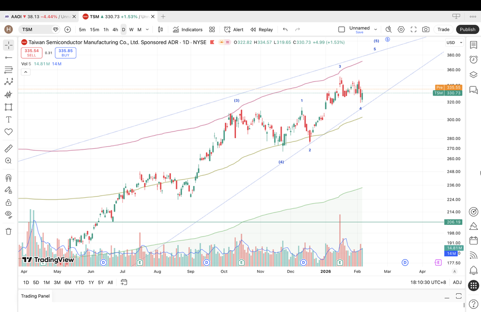Open chart settings hexagon icon
Image resolution: width=481 pixels, height=312 pixels.
[401, 30]
